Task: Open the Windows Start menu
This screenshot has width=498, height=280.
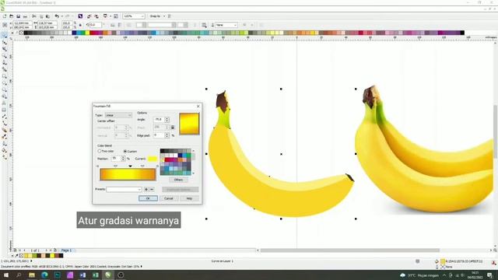Action: click(x=5, y=275)
